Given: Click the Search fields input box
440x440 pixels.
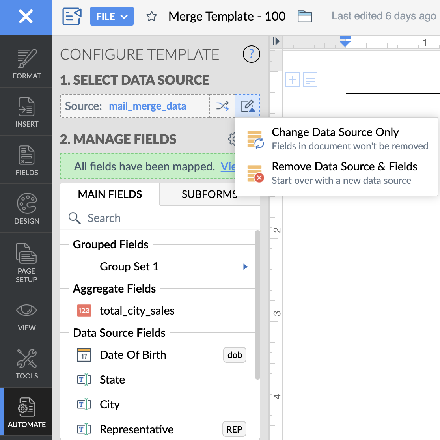Looking at the screenshot, I should point(158,218).
